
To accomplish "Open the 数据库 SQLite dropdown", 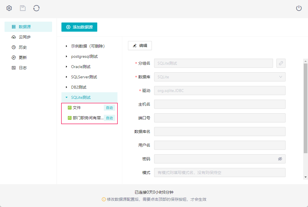I will click(x=220, y=77).
